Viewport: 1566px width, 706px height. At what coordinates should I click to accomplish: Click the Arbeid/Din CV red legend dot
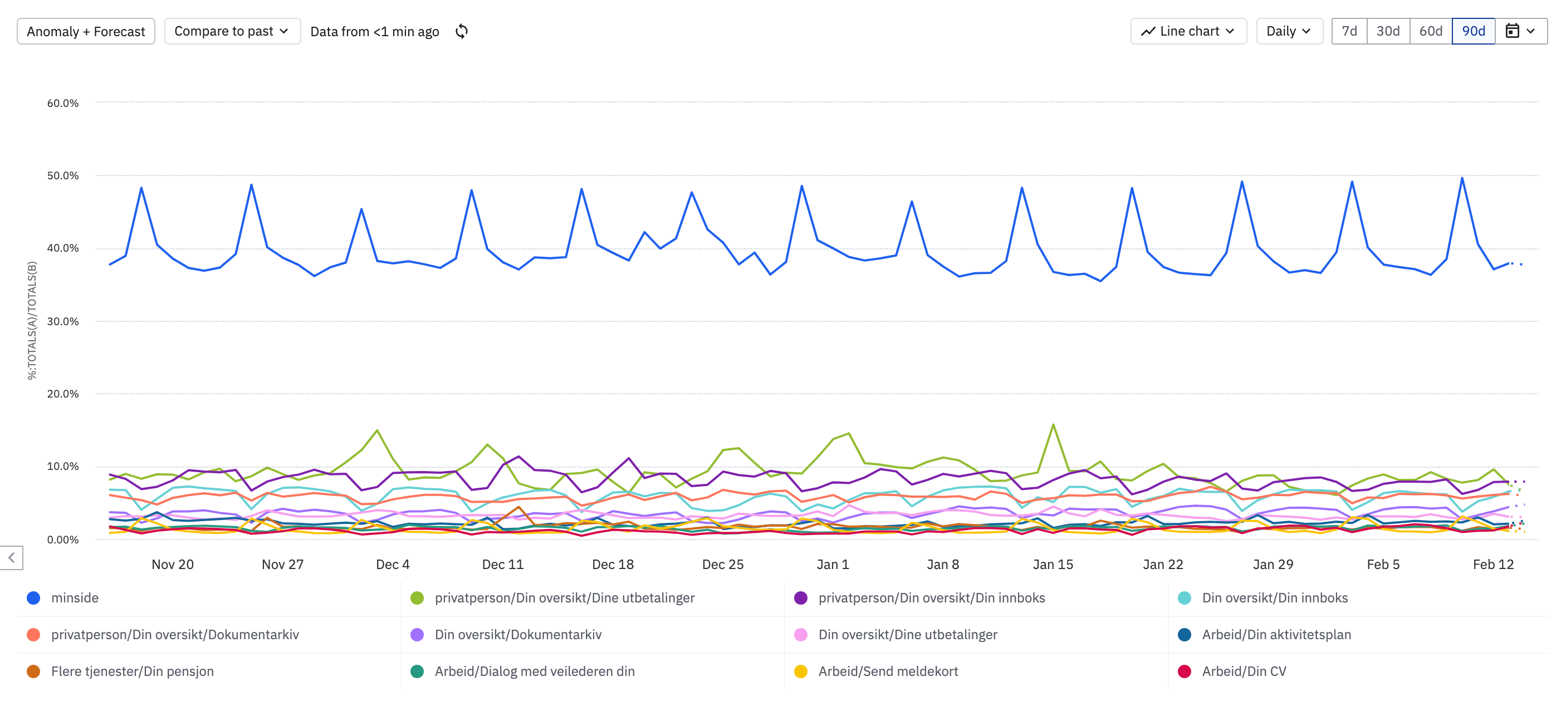click(1183, 671)
